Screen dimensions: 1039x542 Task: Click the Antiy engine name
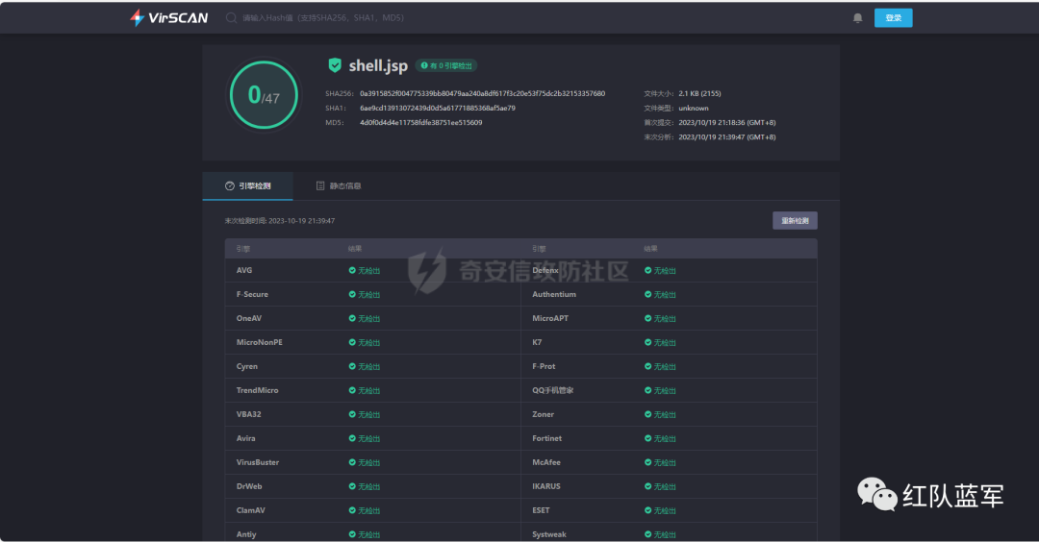(x=246, y=534)
